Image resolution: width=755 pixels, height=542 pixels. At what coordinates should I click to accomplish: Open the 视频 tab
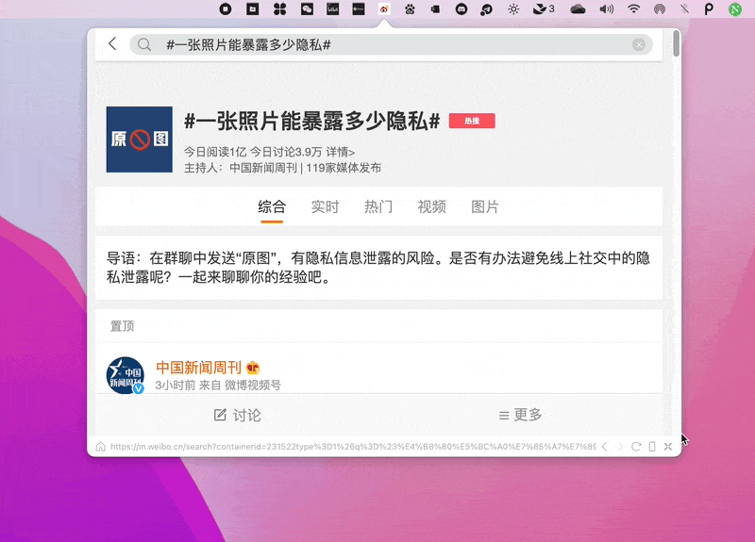pyautogui.click(x=431, y=206)
